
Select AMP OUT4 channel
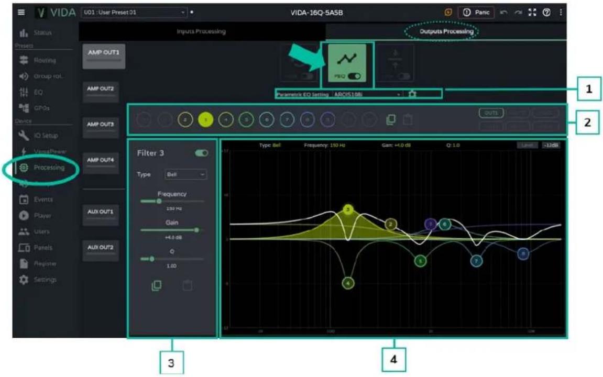[101, 163]
